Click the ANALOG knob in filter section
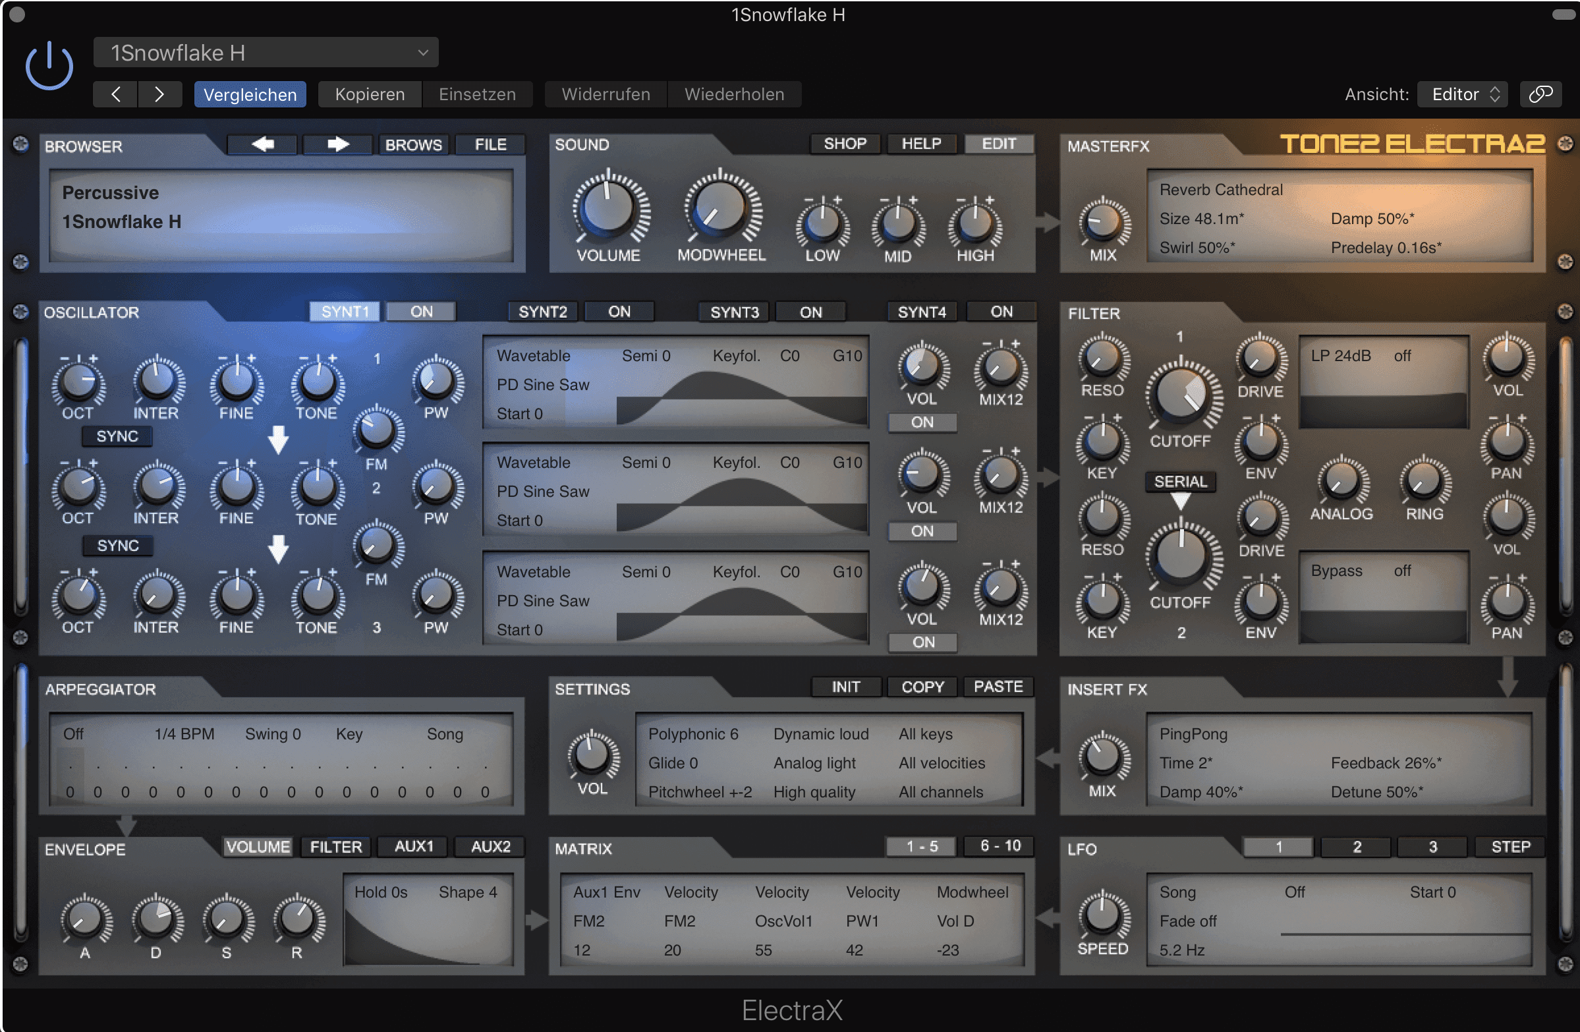 click(1341, 481)
